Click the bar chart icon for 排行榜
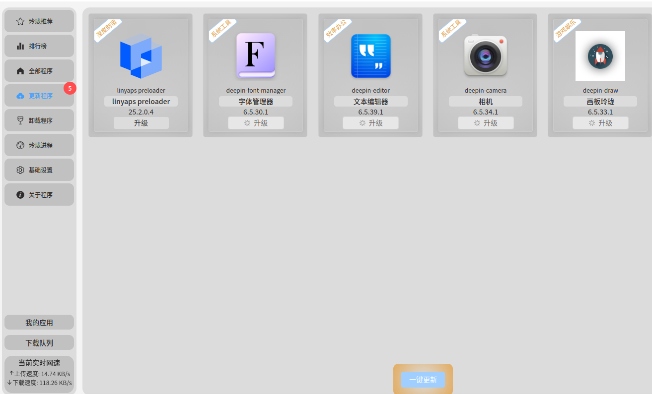The width and height of the screenshot is (652, 394). [20, 46]
